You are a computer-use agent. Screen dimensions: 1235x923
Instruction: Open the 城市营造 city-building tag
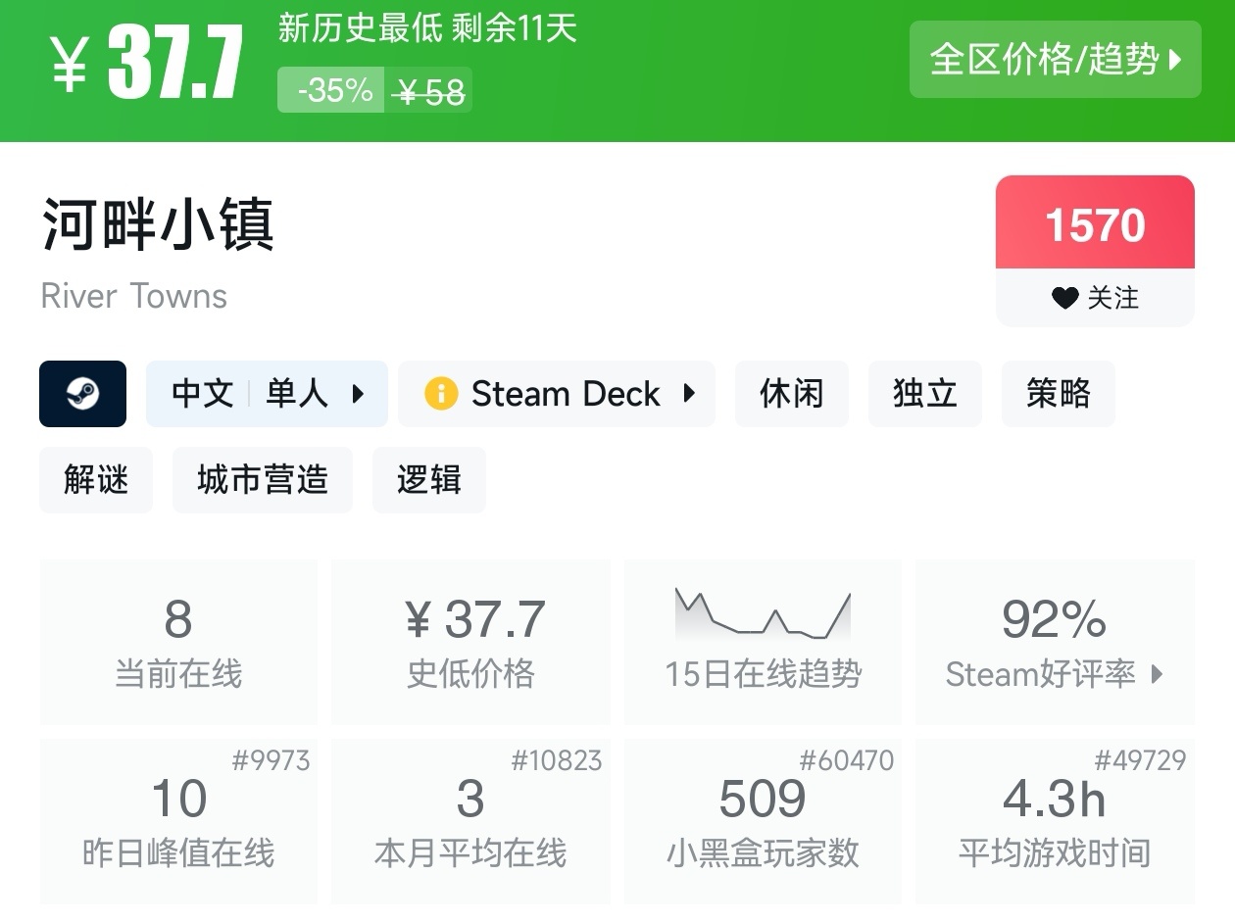pyautogui.click(x=262, y=480)
